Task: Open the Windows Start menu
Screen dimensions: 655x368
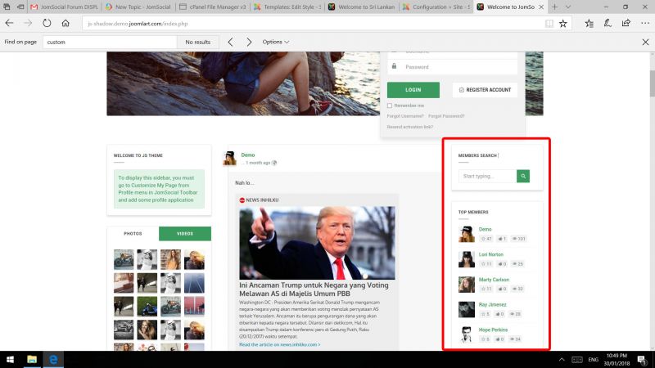Action: coord(10,359)
